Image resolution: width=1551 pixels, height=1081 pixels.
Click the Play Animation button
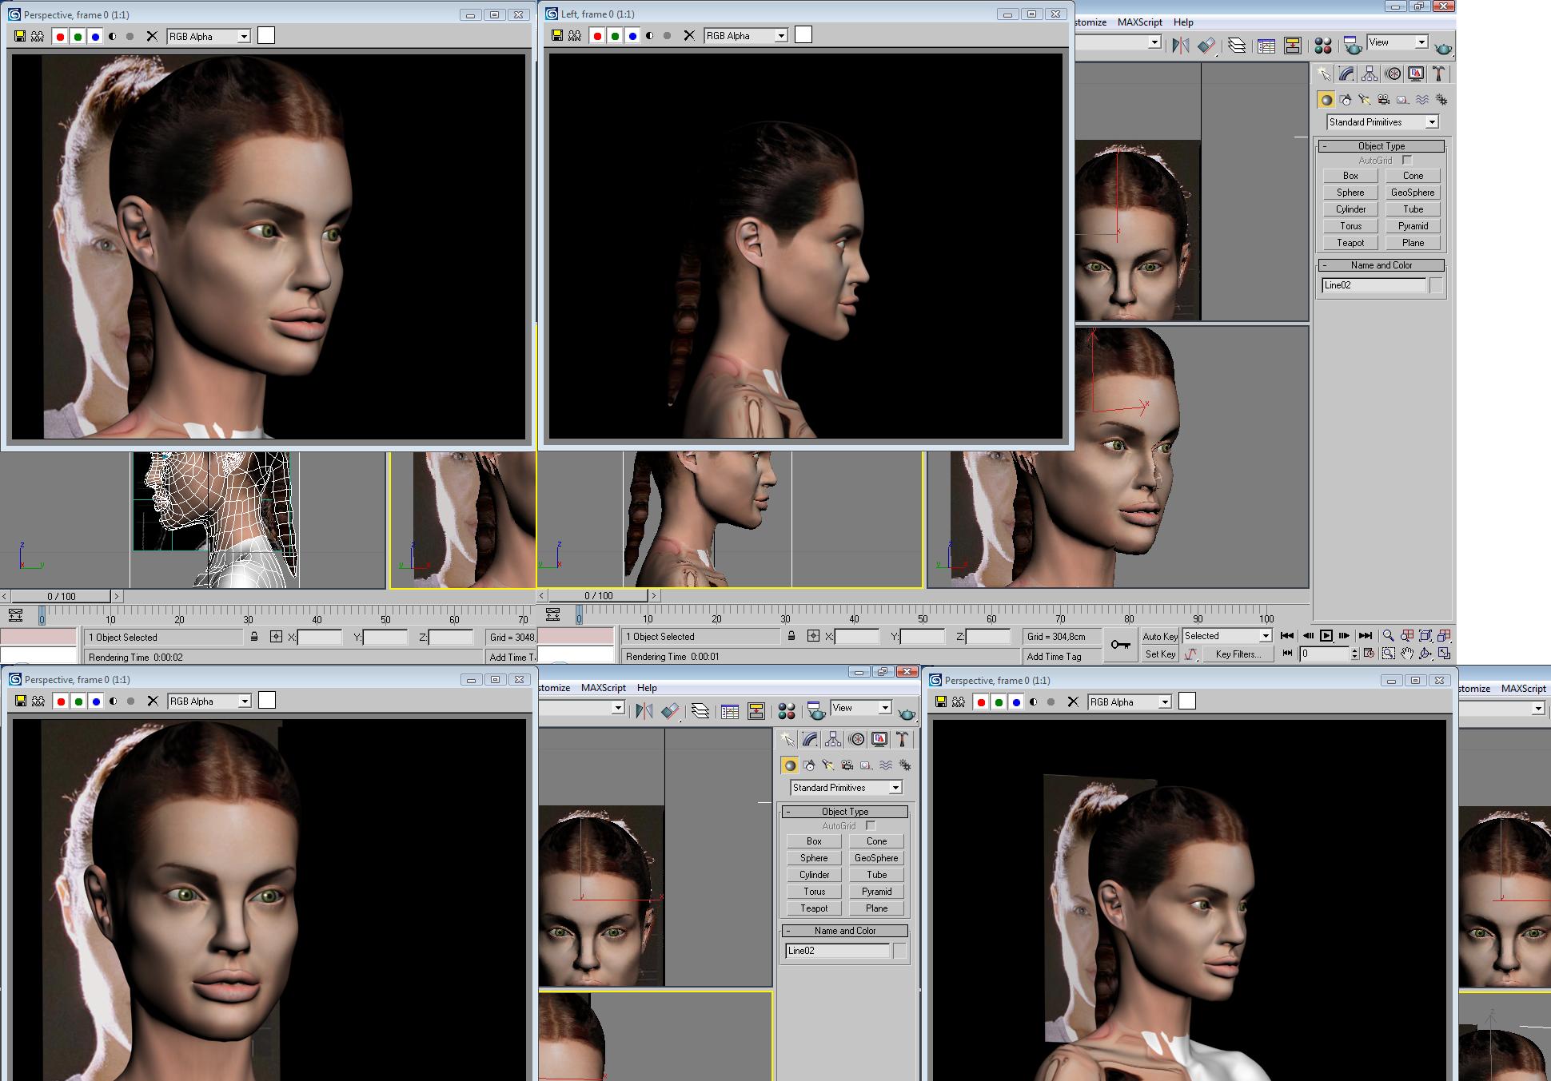1326,636
